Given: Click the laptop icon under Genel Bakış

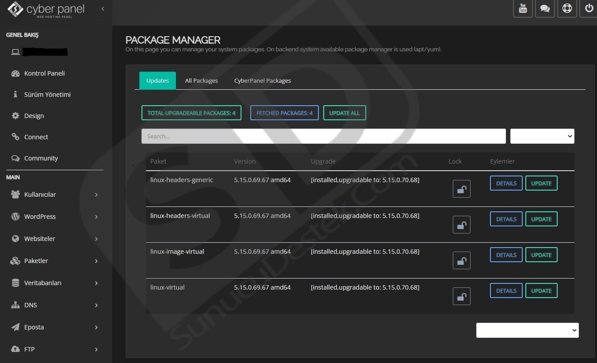Looking at the screenshot, I should pos(15,52).
